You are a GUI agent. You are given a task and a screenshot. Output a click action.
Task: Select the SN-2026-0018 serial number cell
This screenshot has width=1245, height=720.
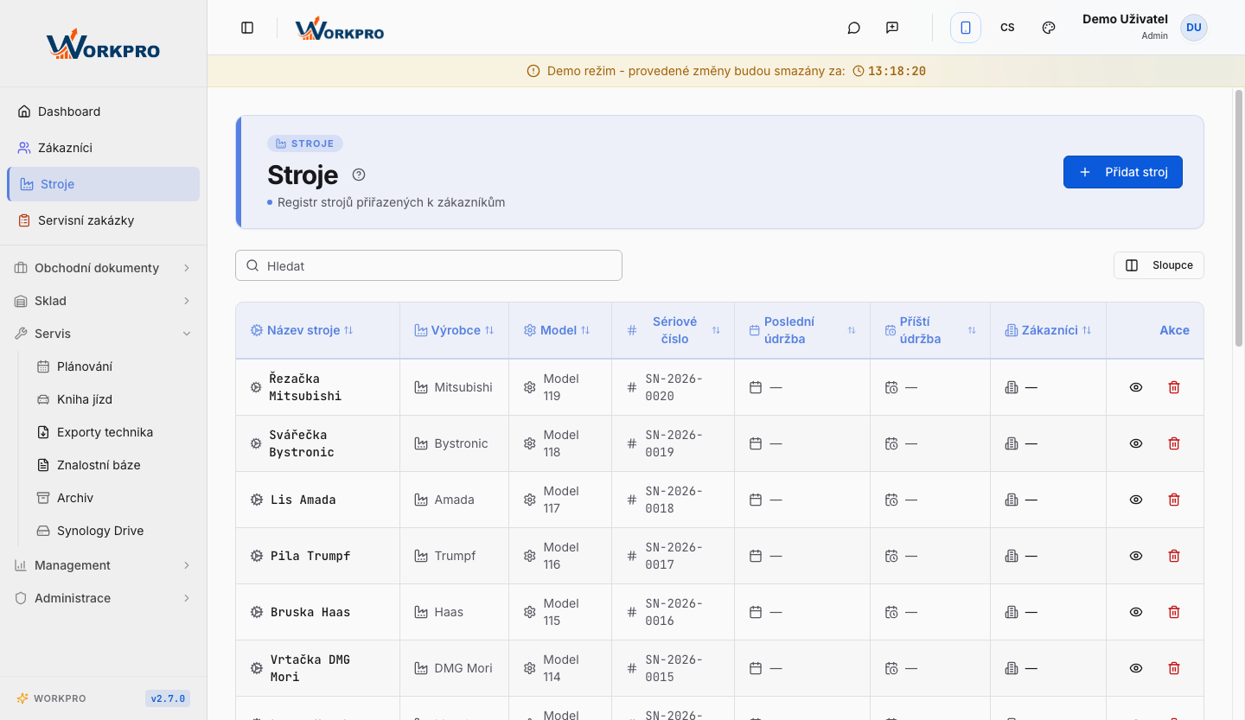click(x=673, y=500)
